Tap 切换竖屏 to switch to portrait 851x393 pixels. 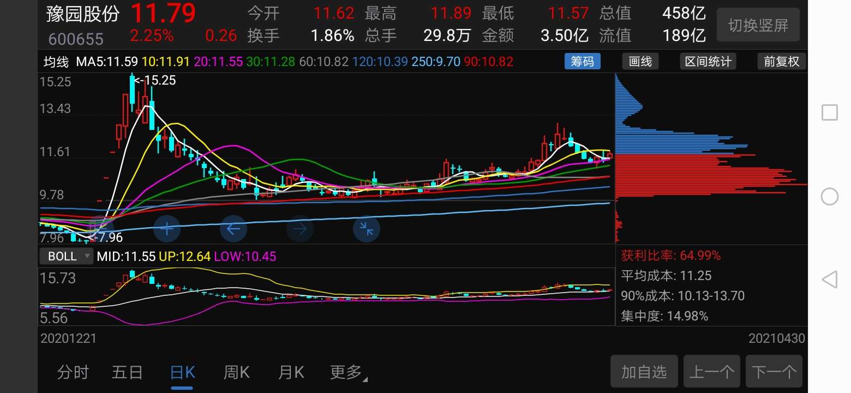[x=758, y=25]
